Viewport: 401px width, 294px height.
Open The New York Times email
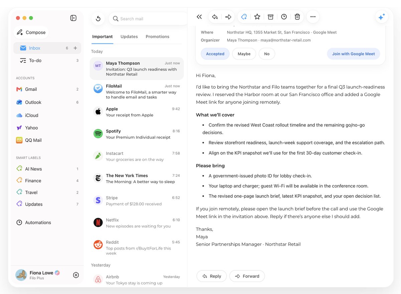(x=137, y=178)
